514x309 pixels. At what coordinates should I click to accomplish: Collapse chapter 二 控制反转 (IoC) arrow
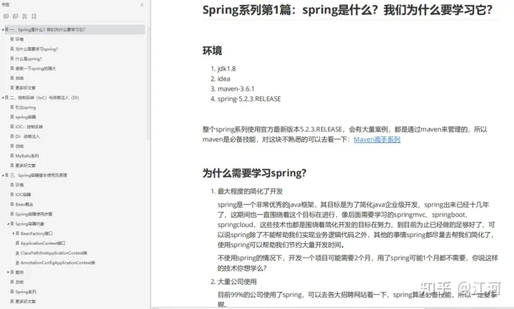pos(3,98)
